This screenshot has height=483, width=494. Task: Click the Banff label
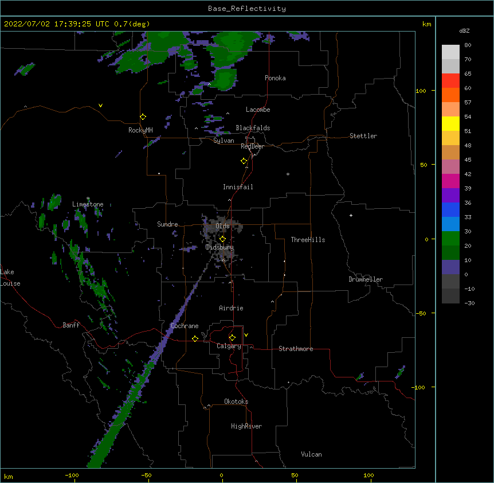coord(71,325)
